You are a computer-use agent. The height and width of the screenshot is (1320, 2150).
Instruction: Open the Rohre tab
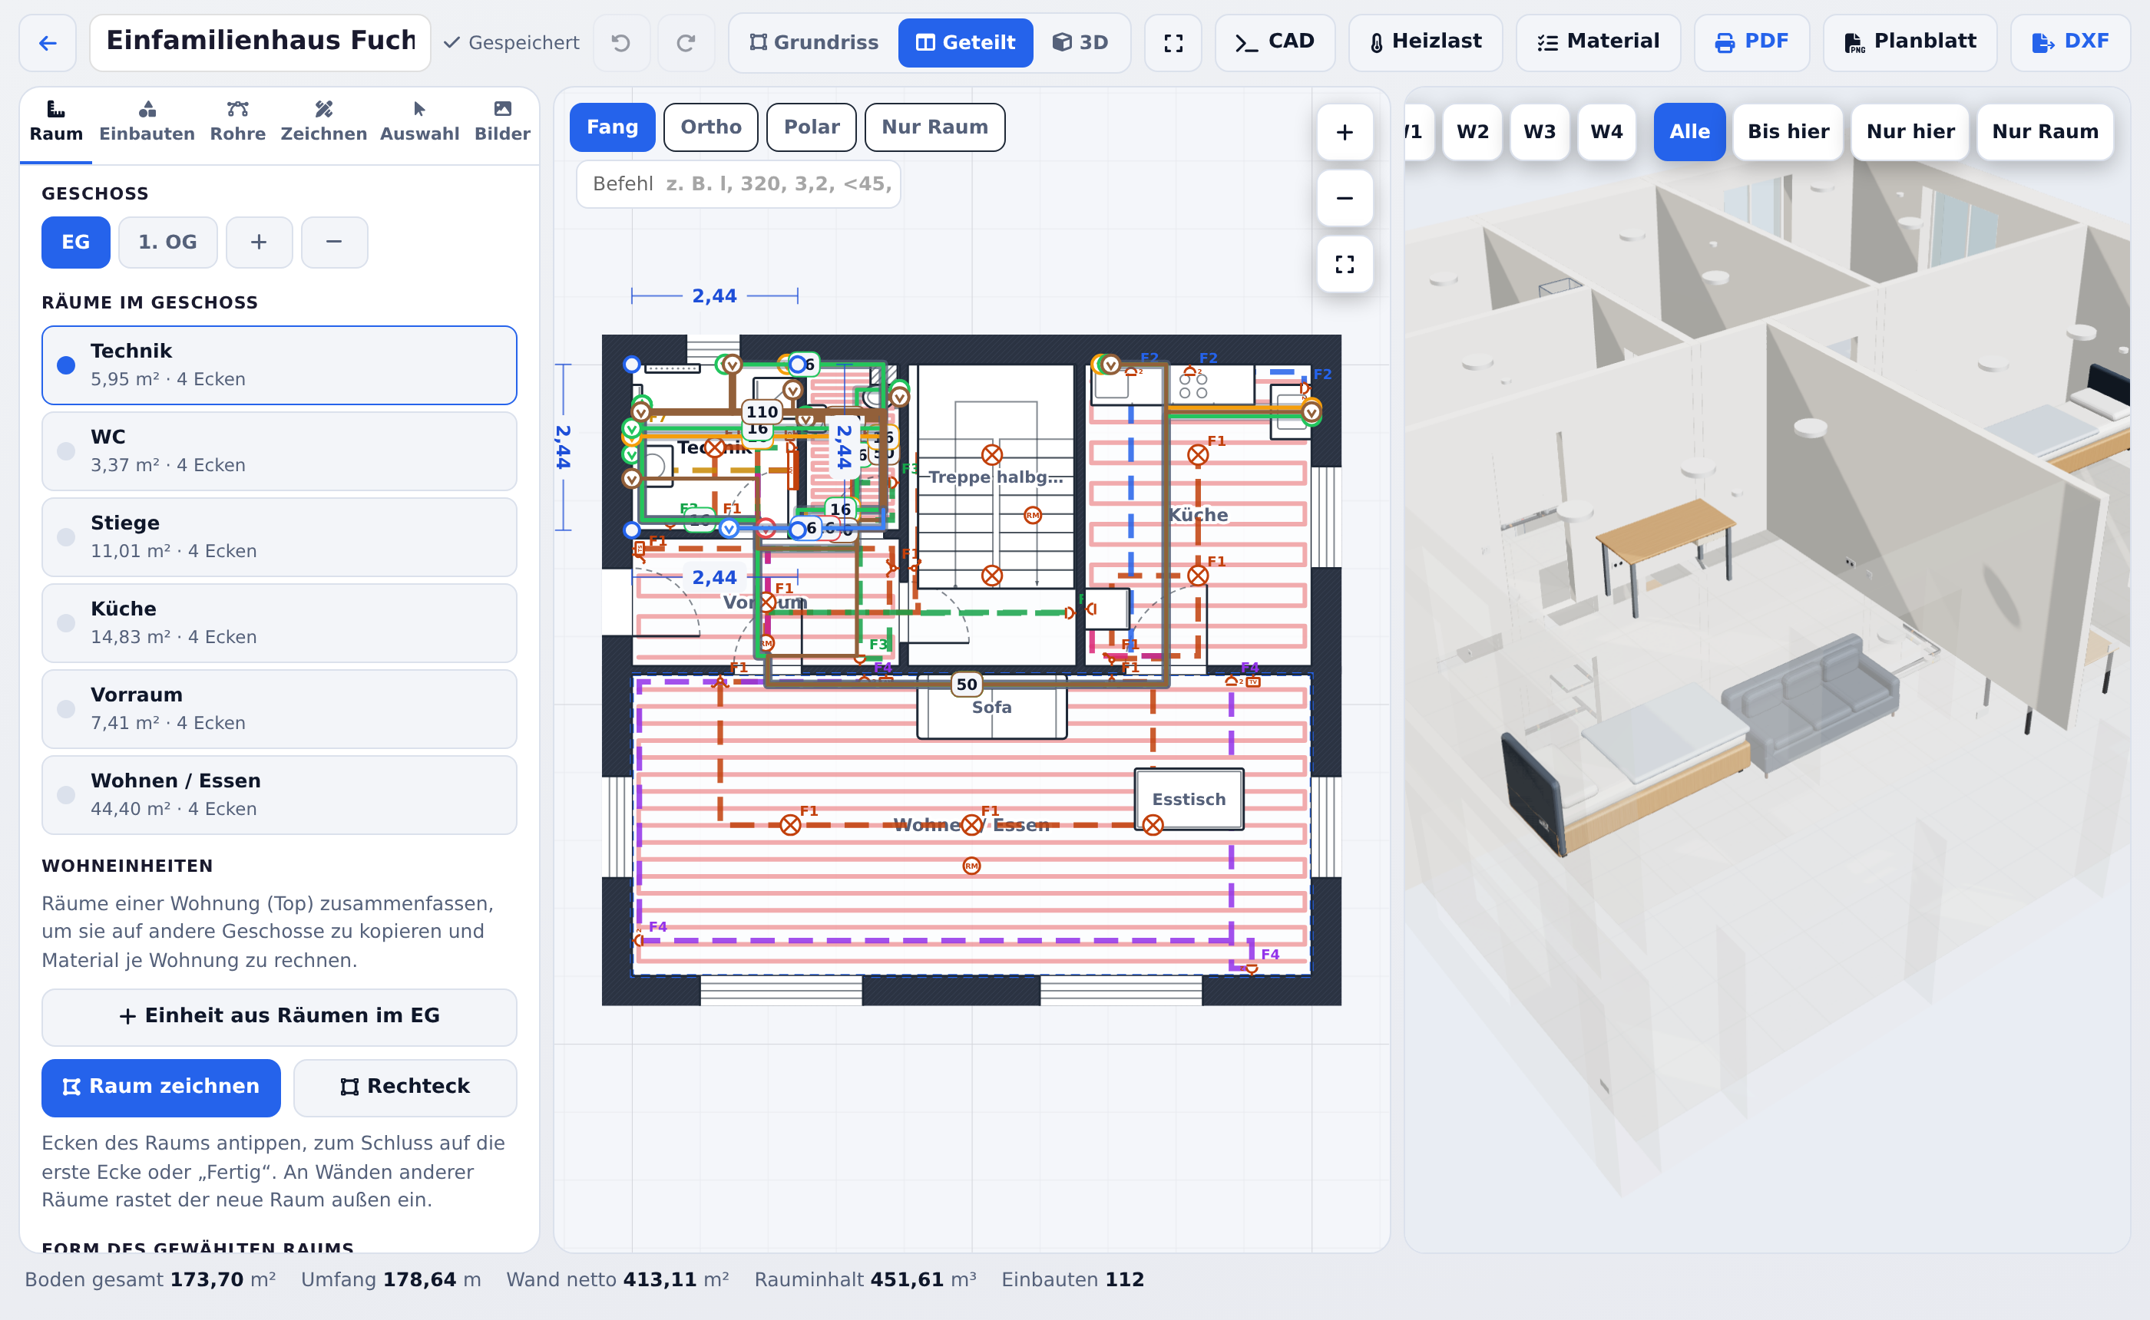tap(237, 120)
